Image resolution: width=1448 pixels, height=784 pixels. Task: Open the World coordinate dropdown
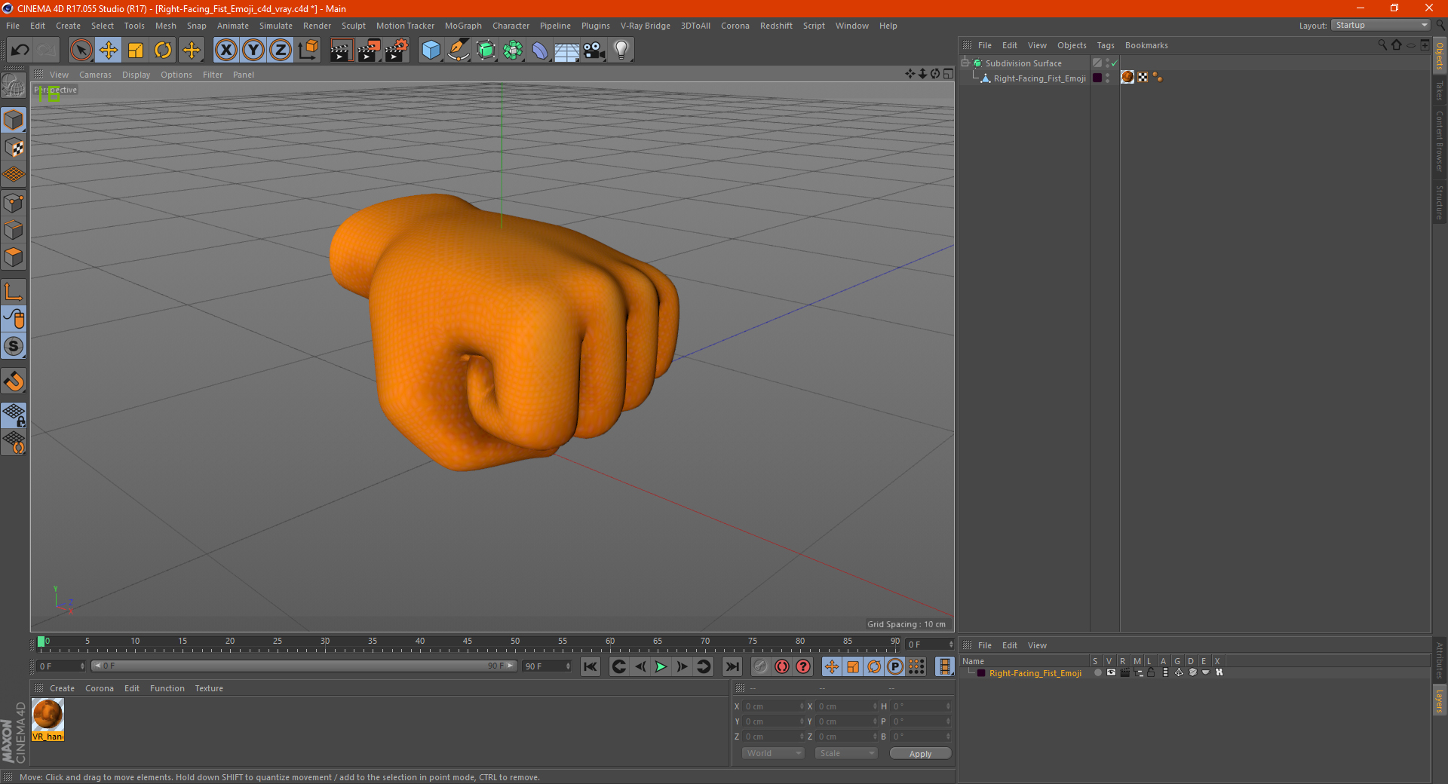(x=773, y=753)
